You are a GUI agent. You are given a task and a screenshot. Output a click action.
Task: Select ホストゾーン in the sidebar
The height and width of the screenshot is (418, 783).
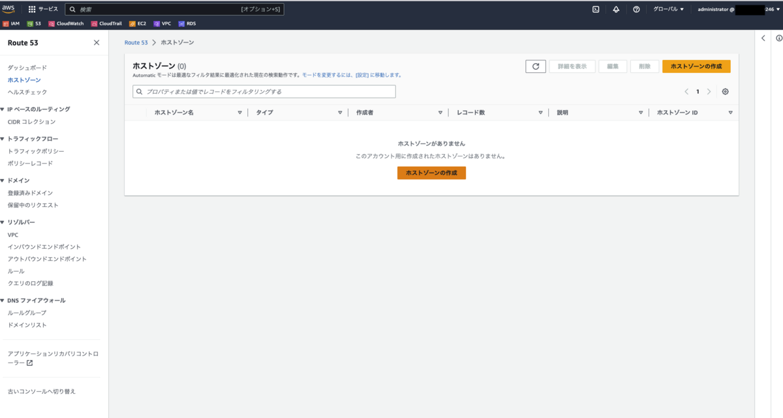24,79
